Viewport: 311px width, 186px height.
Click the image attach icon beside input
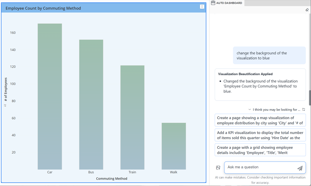click(x=218, y=168)
